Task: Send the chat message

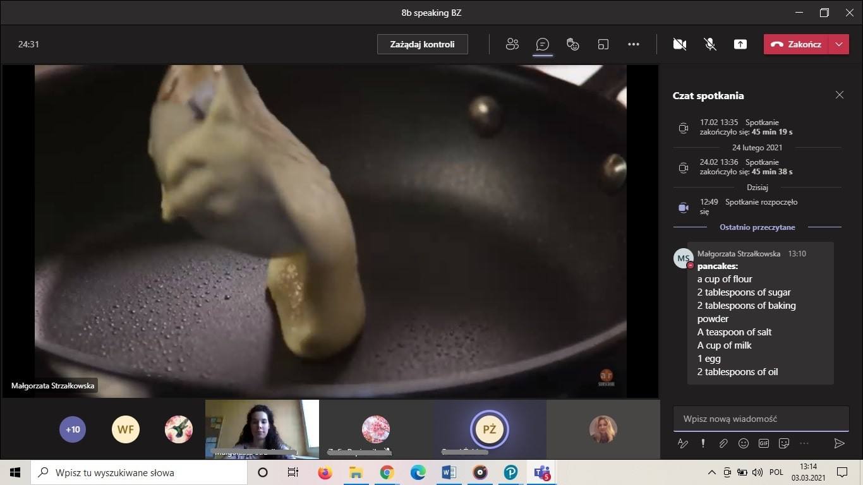Action: (839, 443)
